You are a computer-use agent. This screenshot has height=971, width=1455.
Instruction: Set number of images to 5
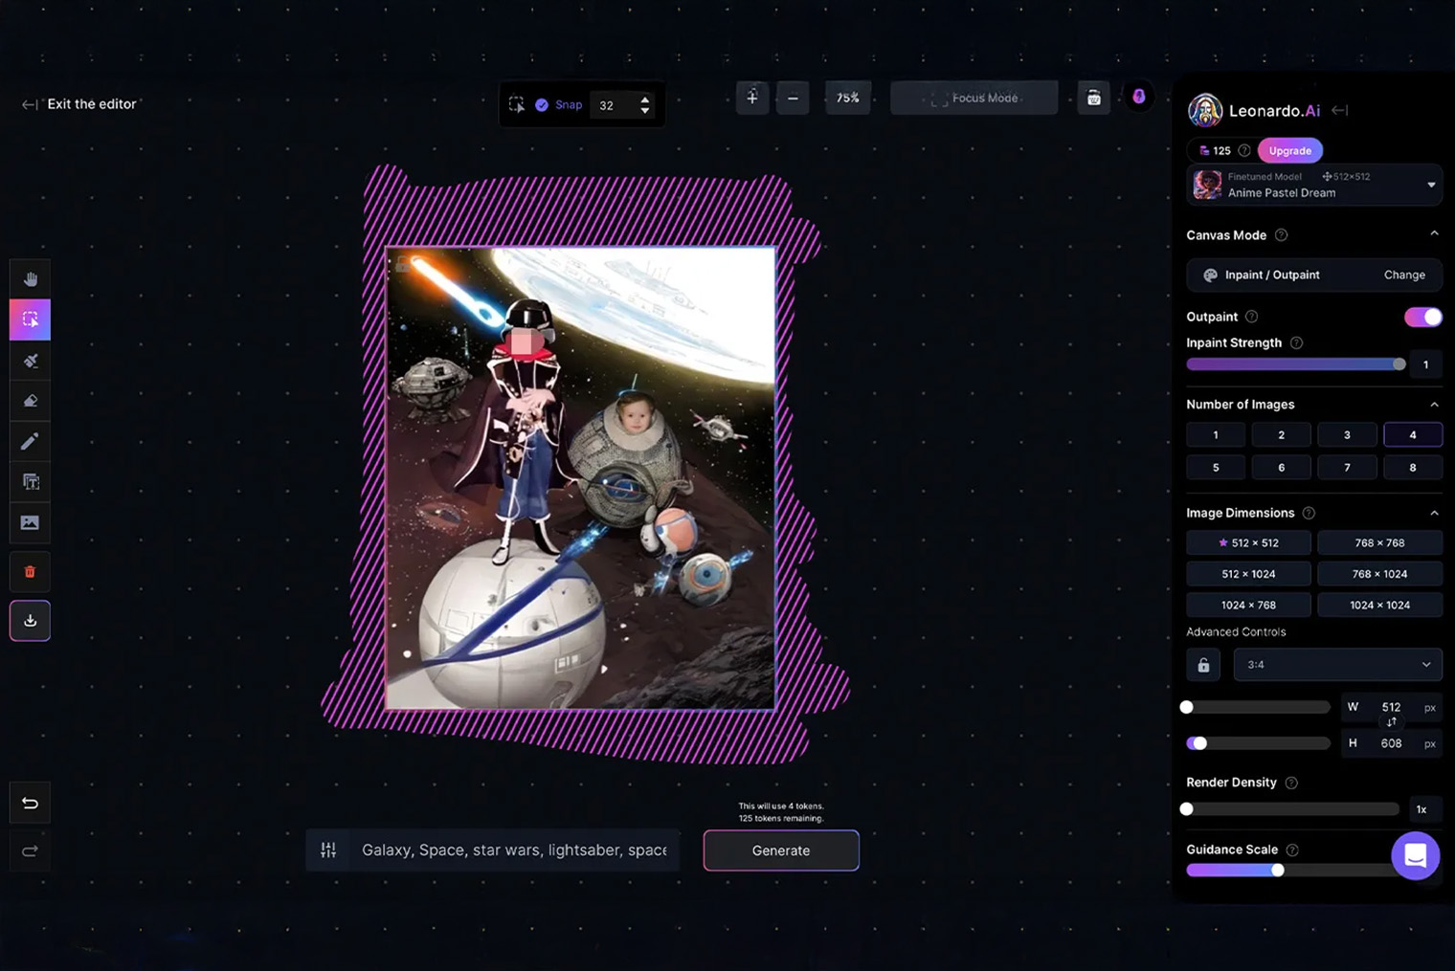coord(1216,468)
